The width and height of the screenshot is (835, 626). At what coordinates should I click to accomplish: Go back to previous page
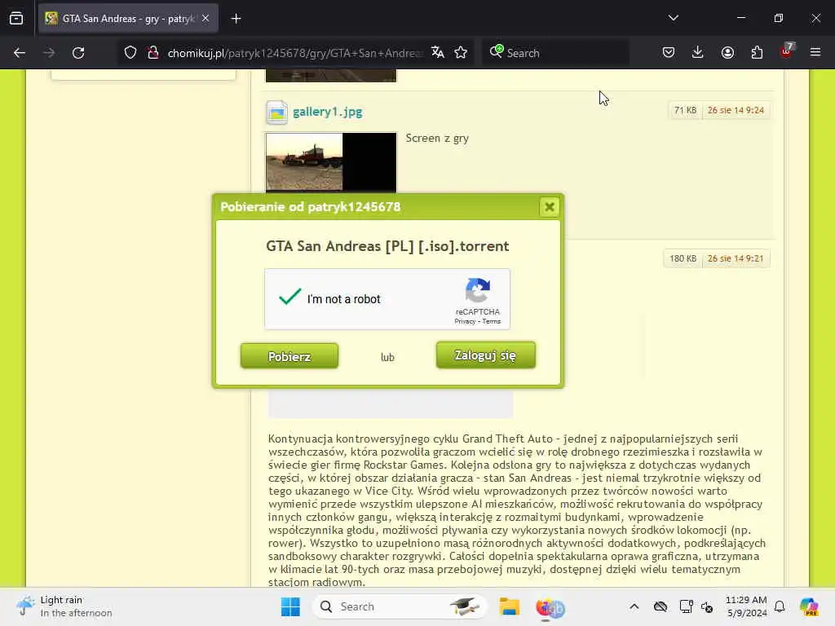pos(20,53)
